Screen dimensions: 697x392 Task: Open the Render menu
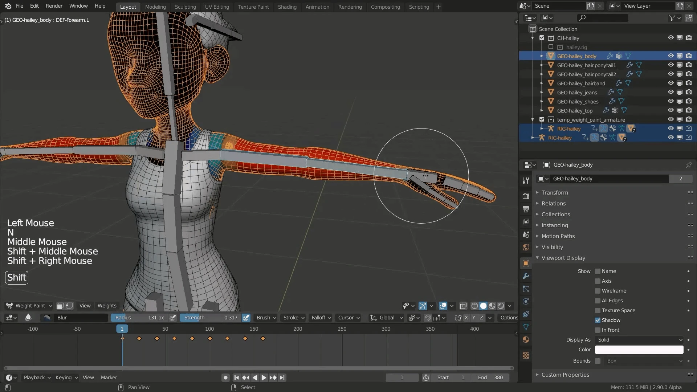pos(54,6)
